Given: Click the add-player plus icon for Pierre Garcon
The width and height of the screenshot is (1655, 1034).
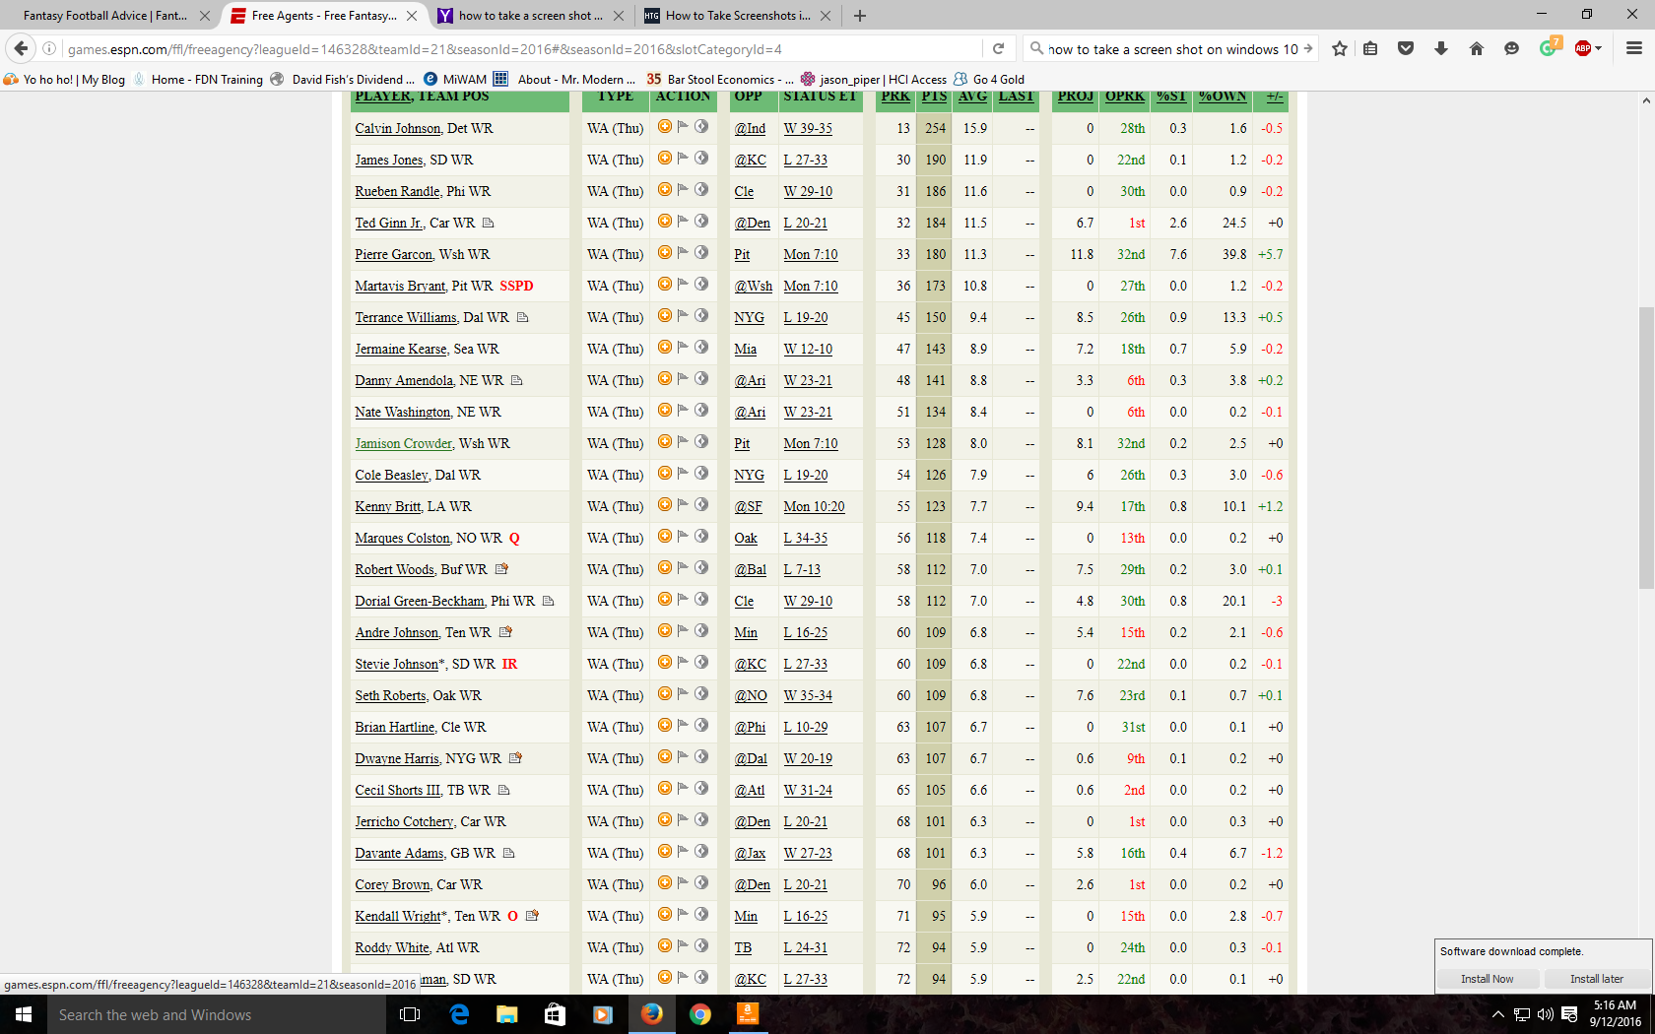Looking at the screenshot, I should (x=665, y=252).
